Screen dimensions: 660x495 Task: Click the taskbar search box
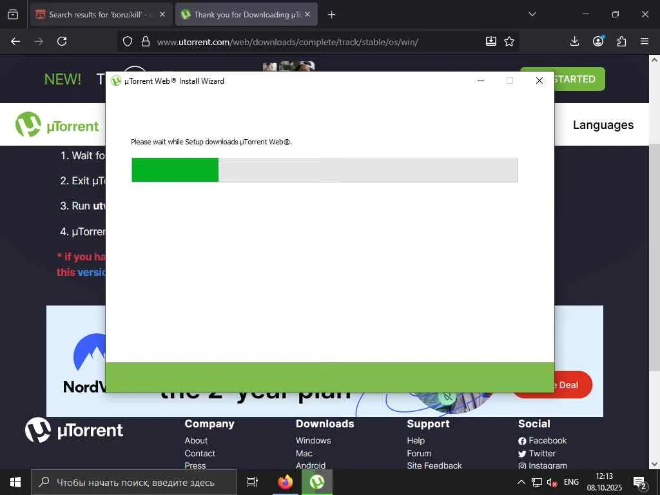(x=134, y=482)
